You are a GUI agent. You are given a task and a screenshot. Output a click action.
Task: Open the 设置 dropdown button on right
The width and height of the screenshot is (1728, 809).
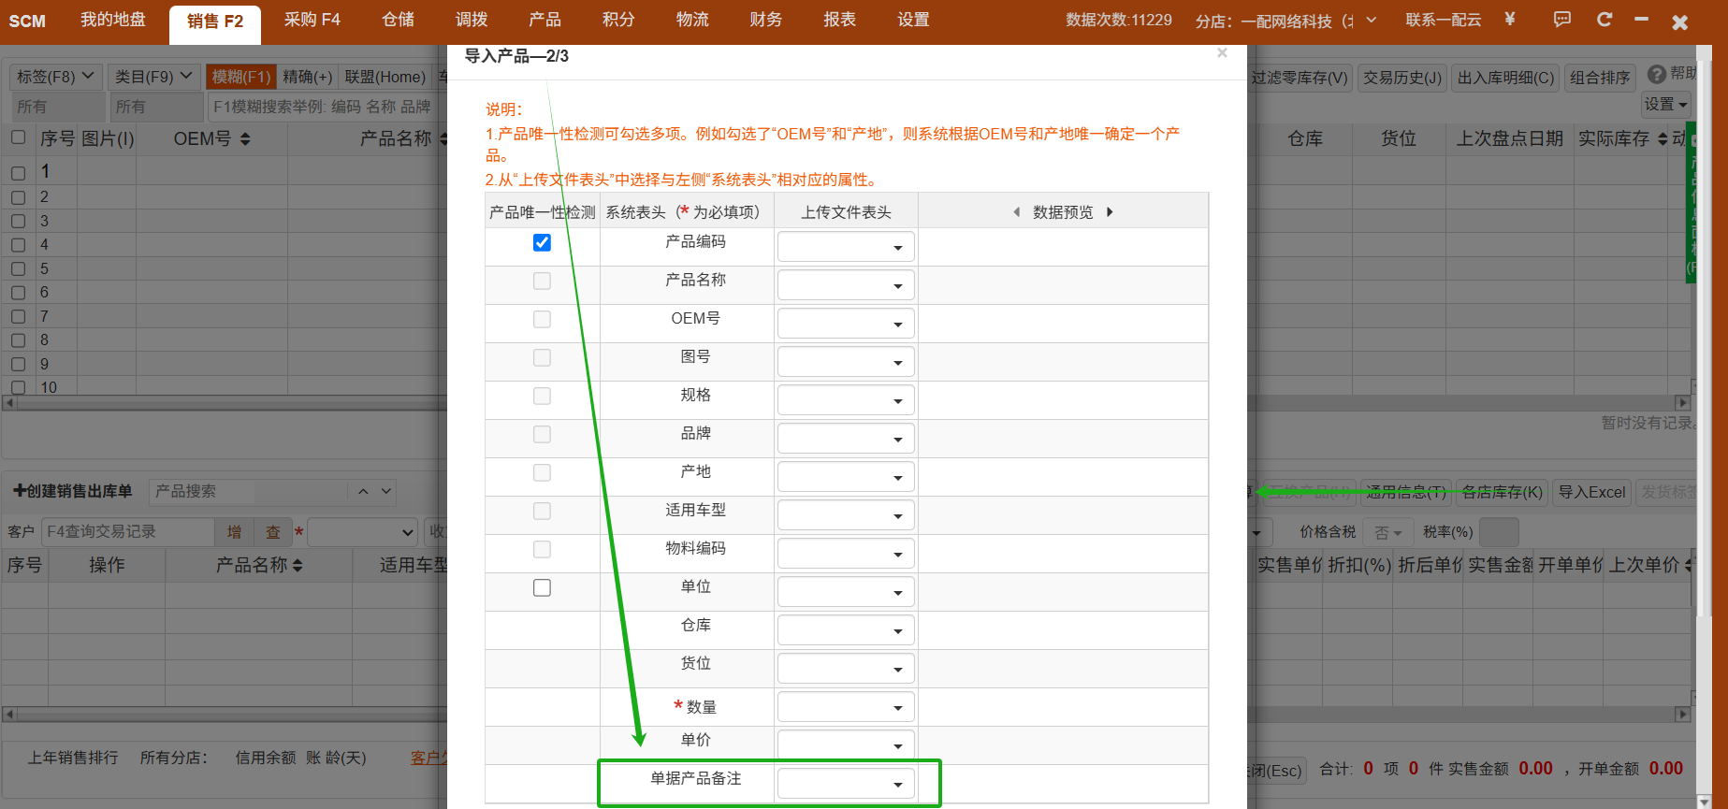(1666, 105)
